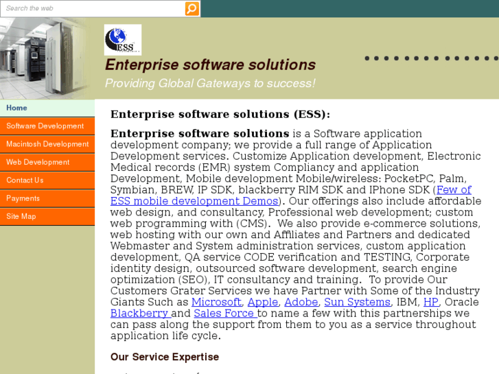Open Software Development page

click(47, 126)
